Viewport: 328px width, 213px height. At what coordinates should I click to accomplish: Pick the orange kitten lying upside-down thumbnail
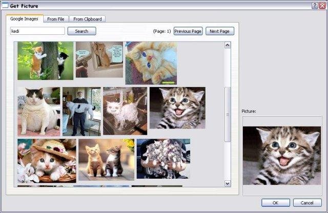click(x=151, y=62)
